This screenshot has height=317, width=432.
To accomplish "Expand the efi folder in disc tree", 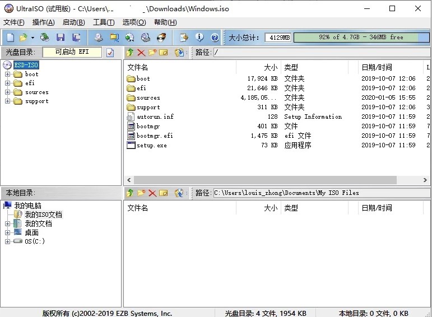I will tap(7, 83).
